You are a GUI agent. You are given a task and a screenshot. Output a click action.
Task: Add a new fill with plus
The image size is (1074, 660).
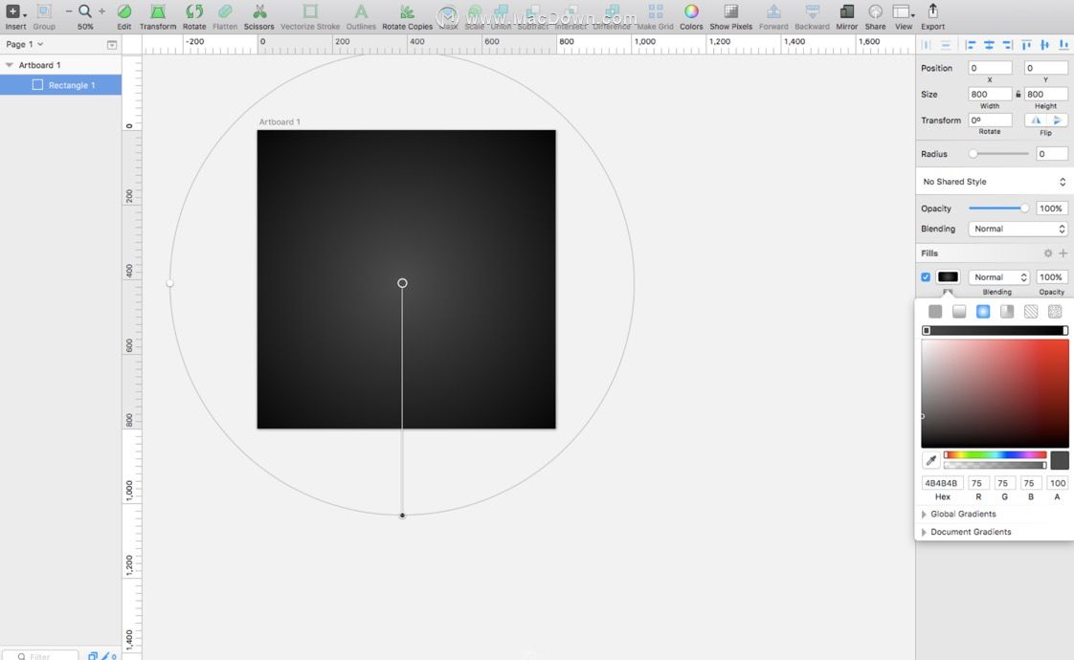pyautogui.click(x=1063, y=253)
